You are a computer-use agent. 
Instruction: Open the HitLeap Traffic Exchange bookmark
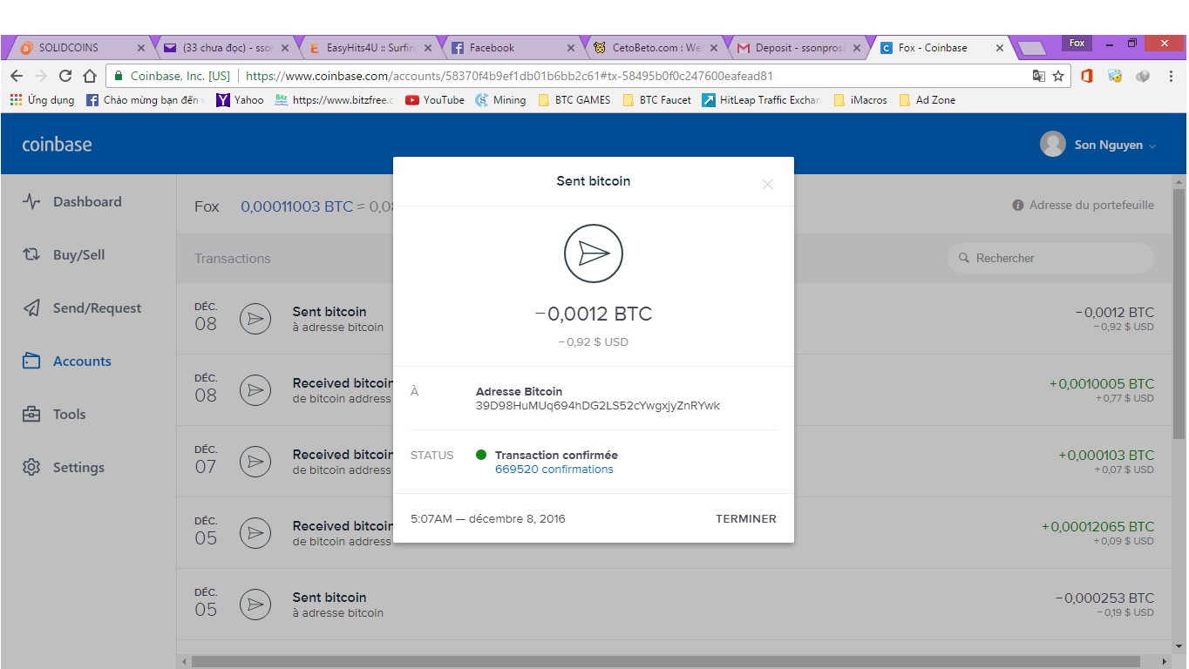pyautogui.click(x=762, y=100)
